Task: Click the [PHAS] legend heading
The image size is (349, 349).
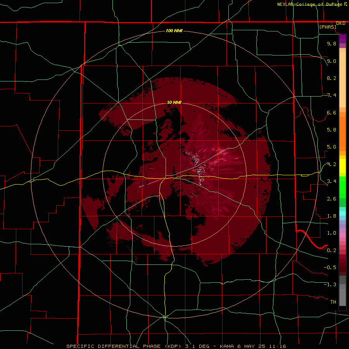Action: coord(328,27)
